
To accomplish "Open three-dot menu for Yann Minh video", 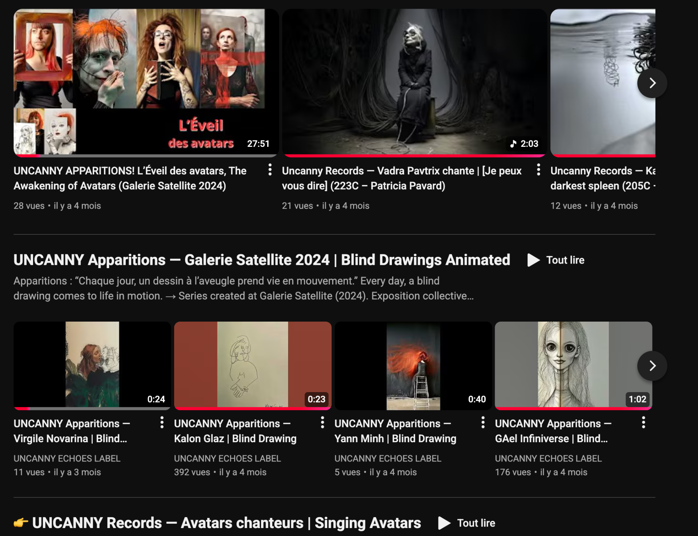I will pyautogui.click(x=483, y=423).
